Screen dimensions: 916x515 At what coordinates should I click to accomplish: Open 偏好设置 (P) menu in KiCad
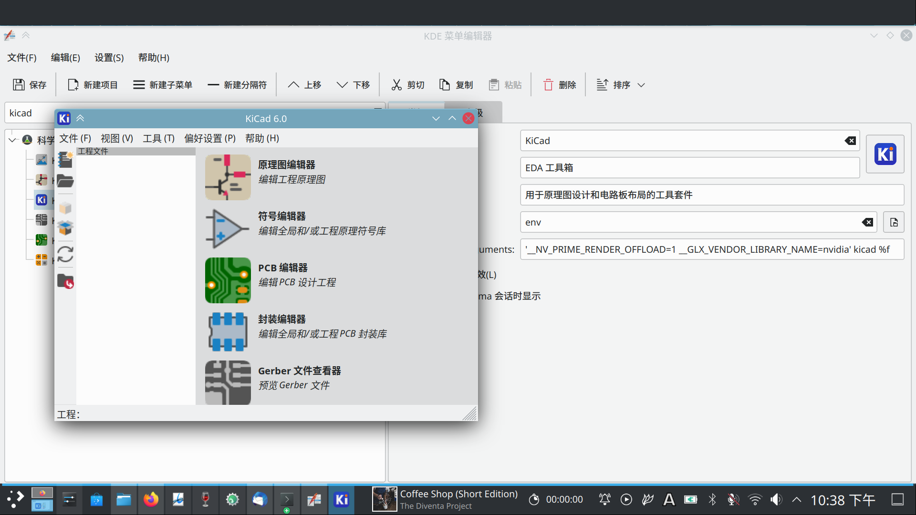210,138
